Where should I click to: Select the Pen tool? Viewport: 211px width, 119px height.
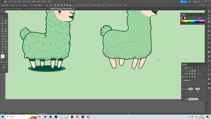click(2, 23)
